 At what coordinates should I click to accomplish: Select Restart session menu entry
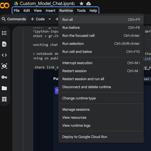pyautogui.click(x=74, y=71)
